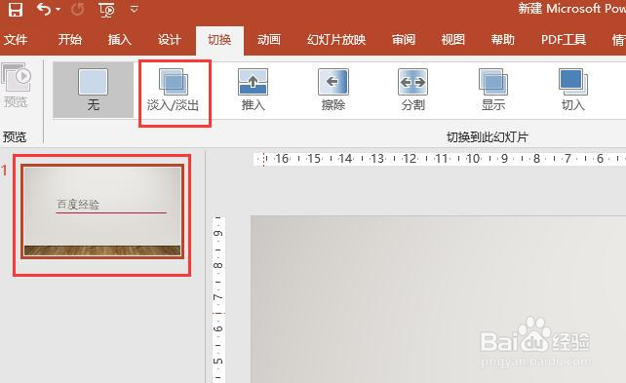Switch to the 插入 tab
Image resolution: width=626 pixels, height=383 pixels.
coord(119,40)
